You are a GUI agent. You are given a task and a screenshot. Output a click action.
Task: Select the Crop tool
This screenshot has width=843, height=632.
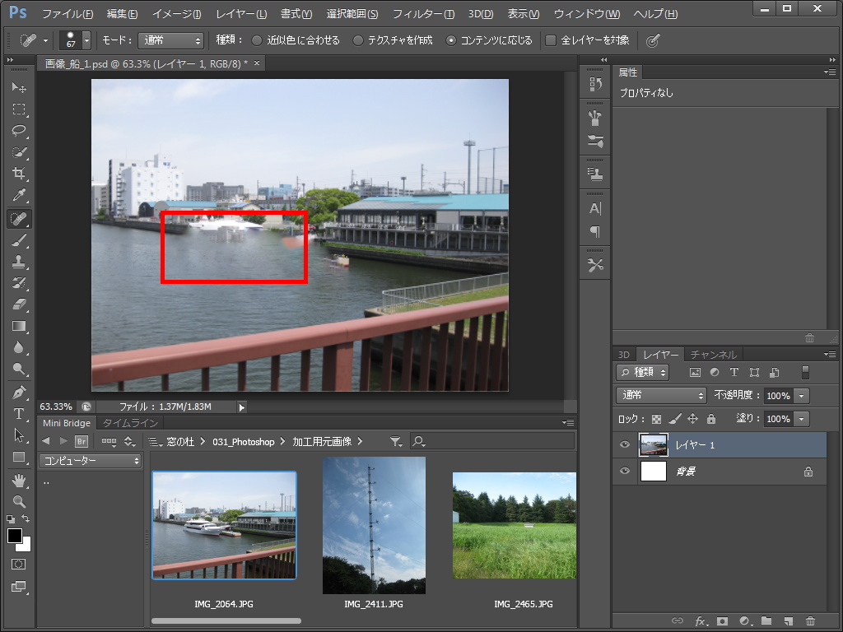19,174
